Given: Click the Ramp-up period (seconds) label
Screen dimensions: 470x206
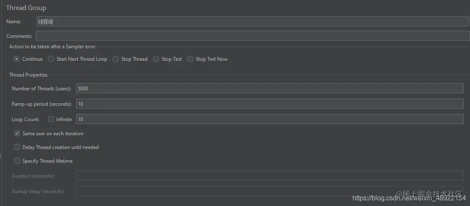Looking at the screenshot, I should coord(42,104).
